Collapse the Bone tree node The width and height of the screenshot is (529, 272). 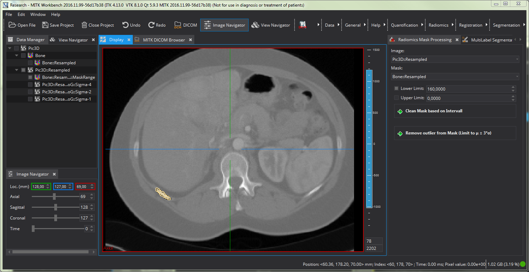coord(17,55)
